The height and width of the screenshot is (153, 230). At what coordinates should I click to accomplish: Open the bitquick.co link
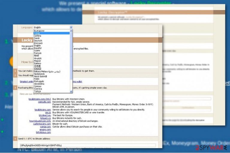[x=46, y=118]
